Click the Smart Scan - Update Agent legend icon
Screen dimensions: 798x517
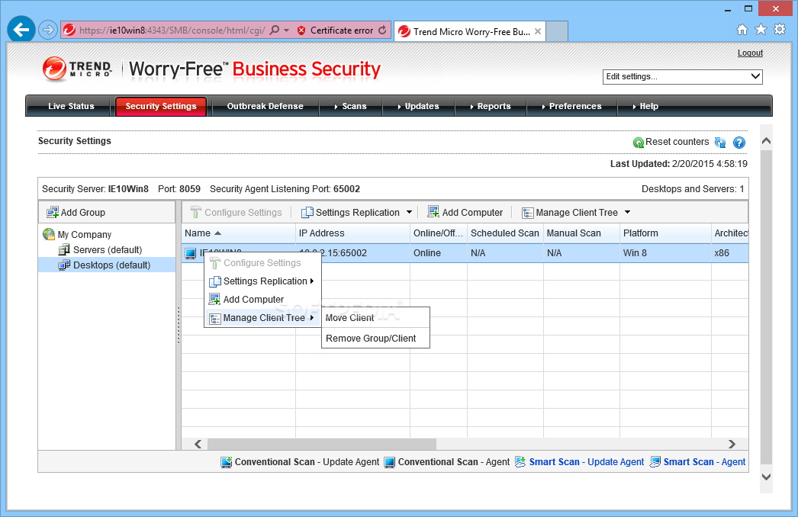520,461
